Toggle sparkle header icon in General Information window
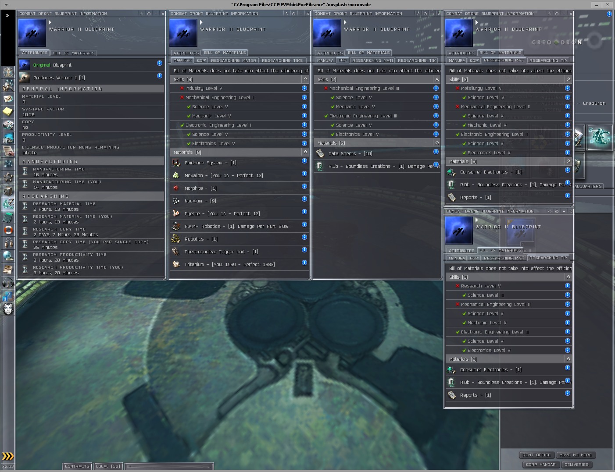 (x=142, y=14)
